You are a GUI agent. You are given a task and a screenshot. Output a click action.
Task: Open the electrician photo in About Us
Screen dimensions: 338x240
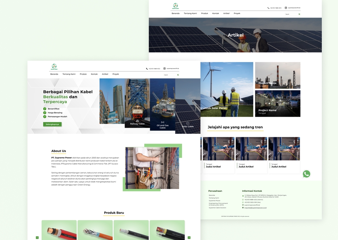click(x=152, y=168)
